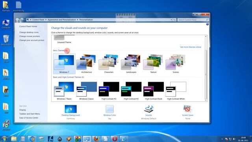Image resolution: width=252 pixels, height=142 pixels.
Task: Click the Help question mark icon
Action: coord(208,24)
